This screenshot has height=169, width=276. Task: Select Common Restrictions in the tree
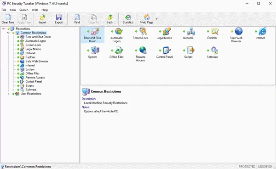33,33
